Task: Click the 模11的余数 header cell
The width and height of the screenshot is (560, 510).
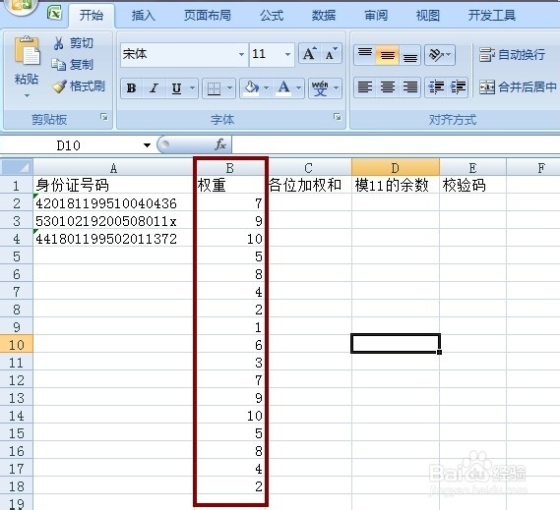Action: pyautogui.click(x=396, y=185)
